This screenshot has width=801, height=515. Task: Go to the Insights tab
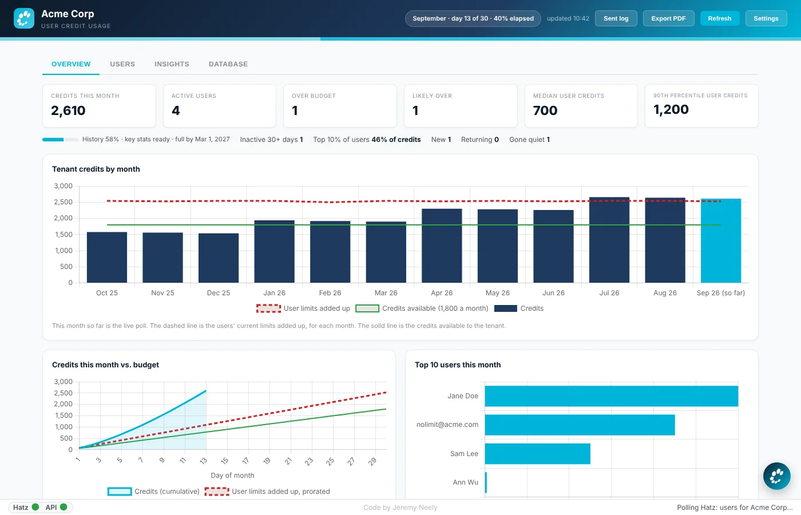(x=172, y=64)
